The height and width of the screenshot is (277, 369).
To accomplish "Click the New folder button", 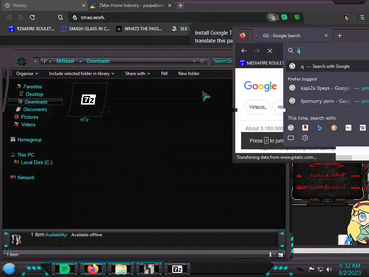I will pyautogui.click(x=189, y=74).
